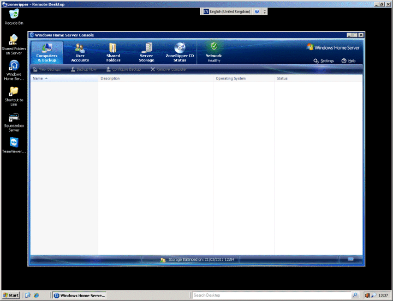Click View Backups toolbar button
This screenshot has height=301, width=393.
pyautogui.click(x=47, y=69)
